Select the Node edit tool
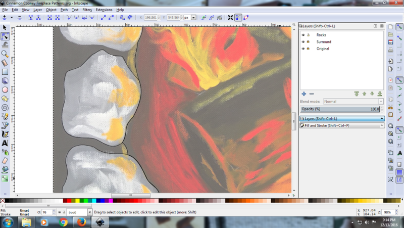Viewport: 404px width, 228px height. [x=5, y=36]
